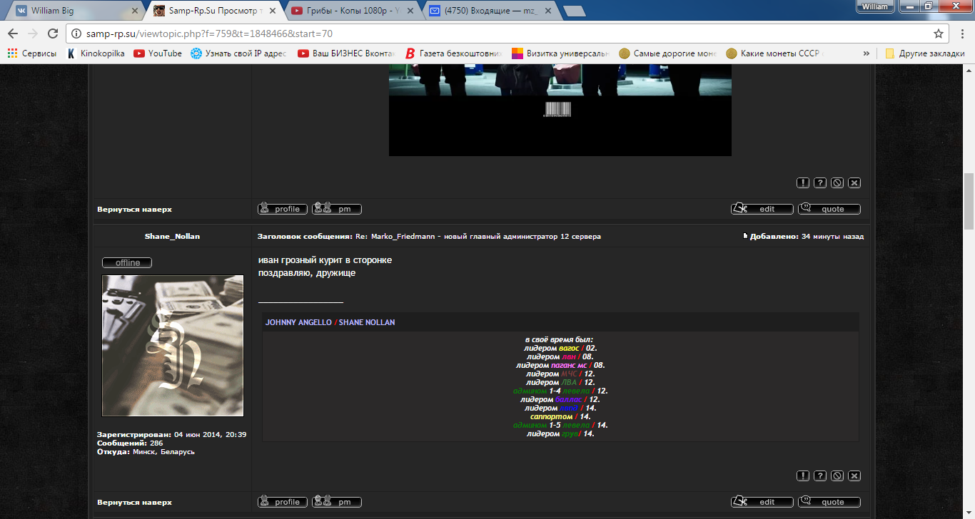Reload the page with the refresh icon
This screenshot has height=519, width=975.
53,34
